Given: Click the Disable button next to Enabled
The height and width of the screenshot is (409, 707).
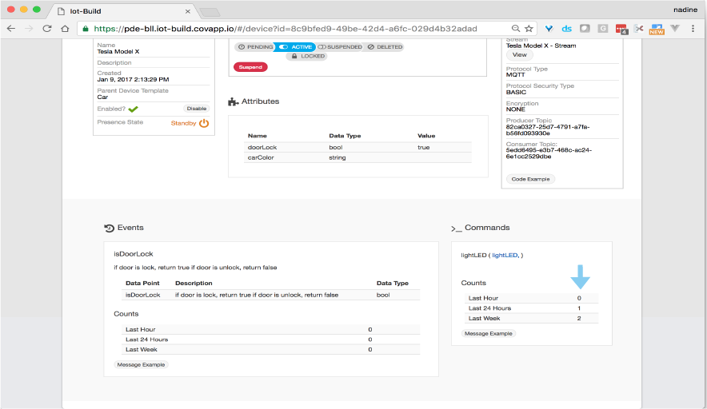Looking at the screenshot, I should pyautogui.click(x=196, y=109).
